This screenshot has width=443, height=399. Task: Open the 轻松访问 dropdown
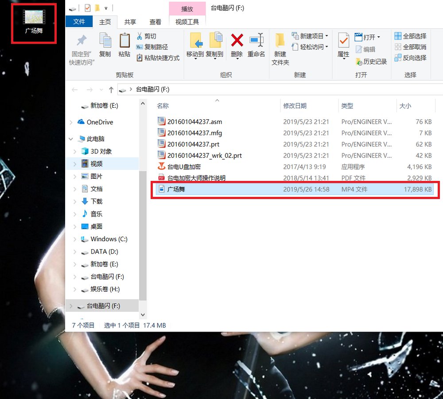pos(310,47)
